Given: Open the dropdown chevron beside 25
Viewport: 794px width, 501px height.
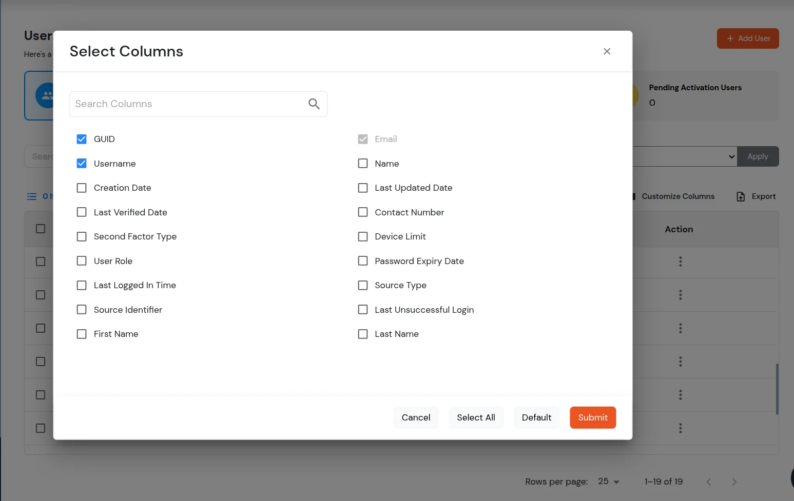Looking at the screenshot, I should coord(617,482).
